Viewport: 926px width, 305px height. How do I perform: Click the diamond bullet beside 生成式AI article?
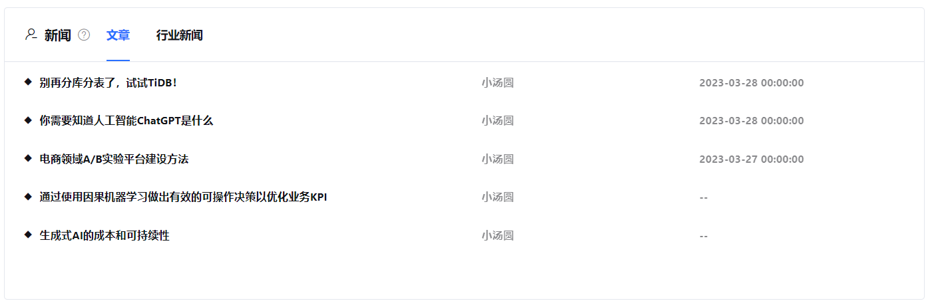(28, 234)
